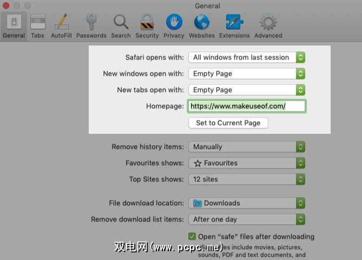The image size is (362, 260).
Task: Open the 'File download location' dropdown
Action: [x=247, y=203]
